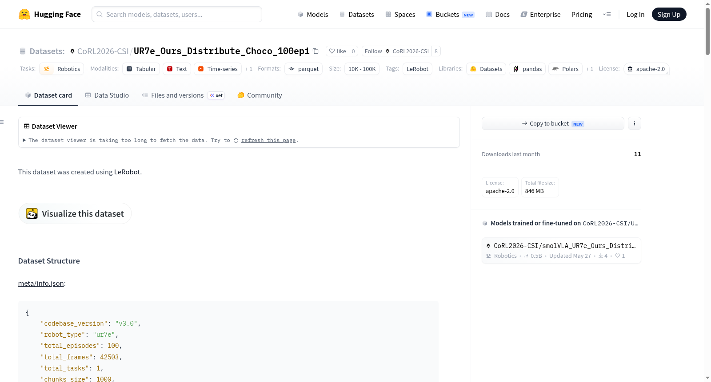Screen dimensions: 711x382
Task: Expand the dataset viewer error details
Action: click(x=24, y=140)
